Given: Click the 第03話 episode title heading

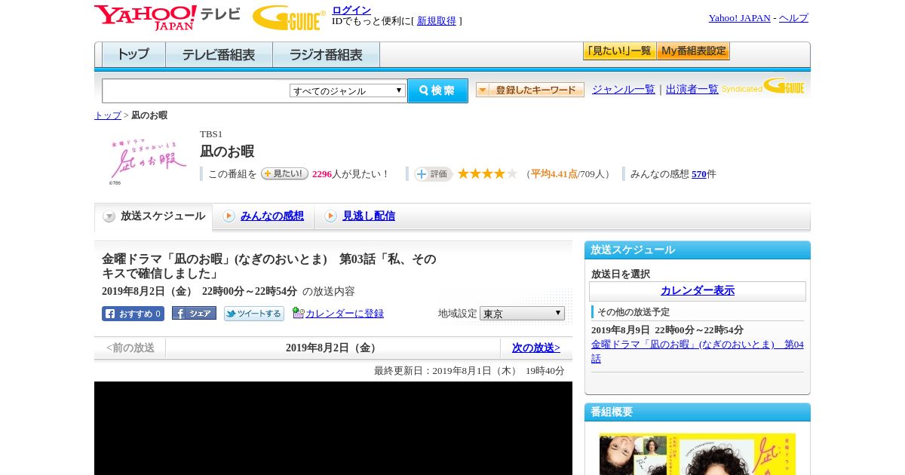Looking at the screenshot, I should (269, 266).
